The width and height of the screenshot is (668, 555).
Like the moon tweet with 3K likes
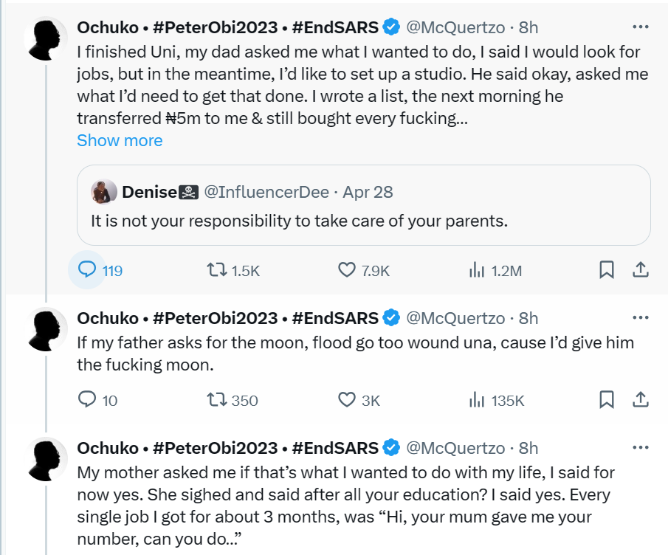point(347,400)
